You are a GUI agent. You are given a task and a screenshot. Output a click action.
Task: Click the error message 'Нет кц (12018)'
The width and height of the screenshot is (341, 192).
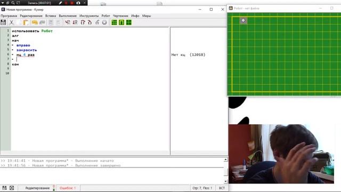[188, 54]
